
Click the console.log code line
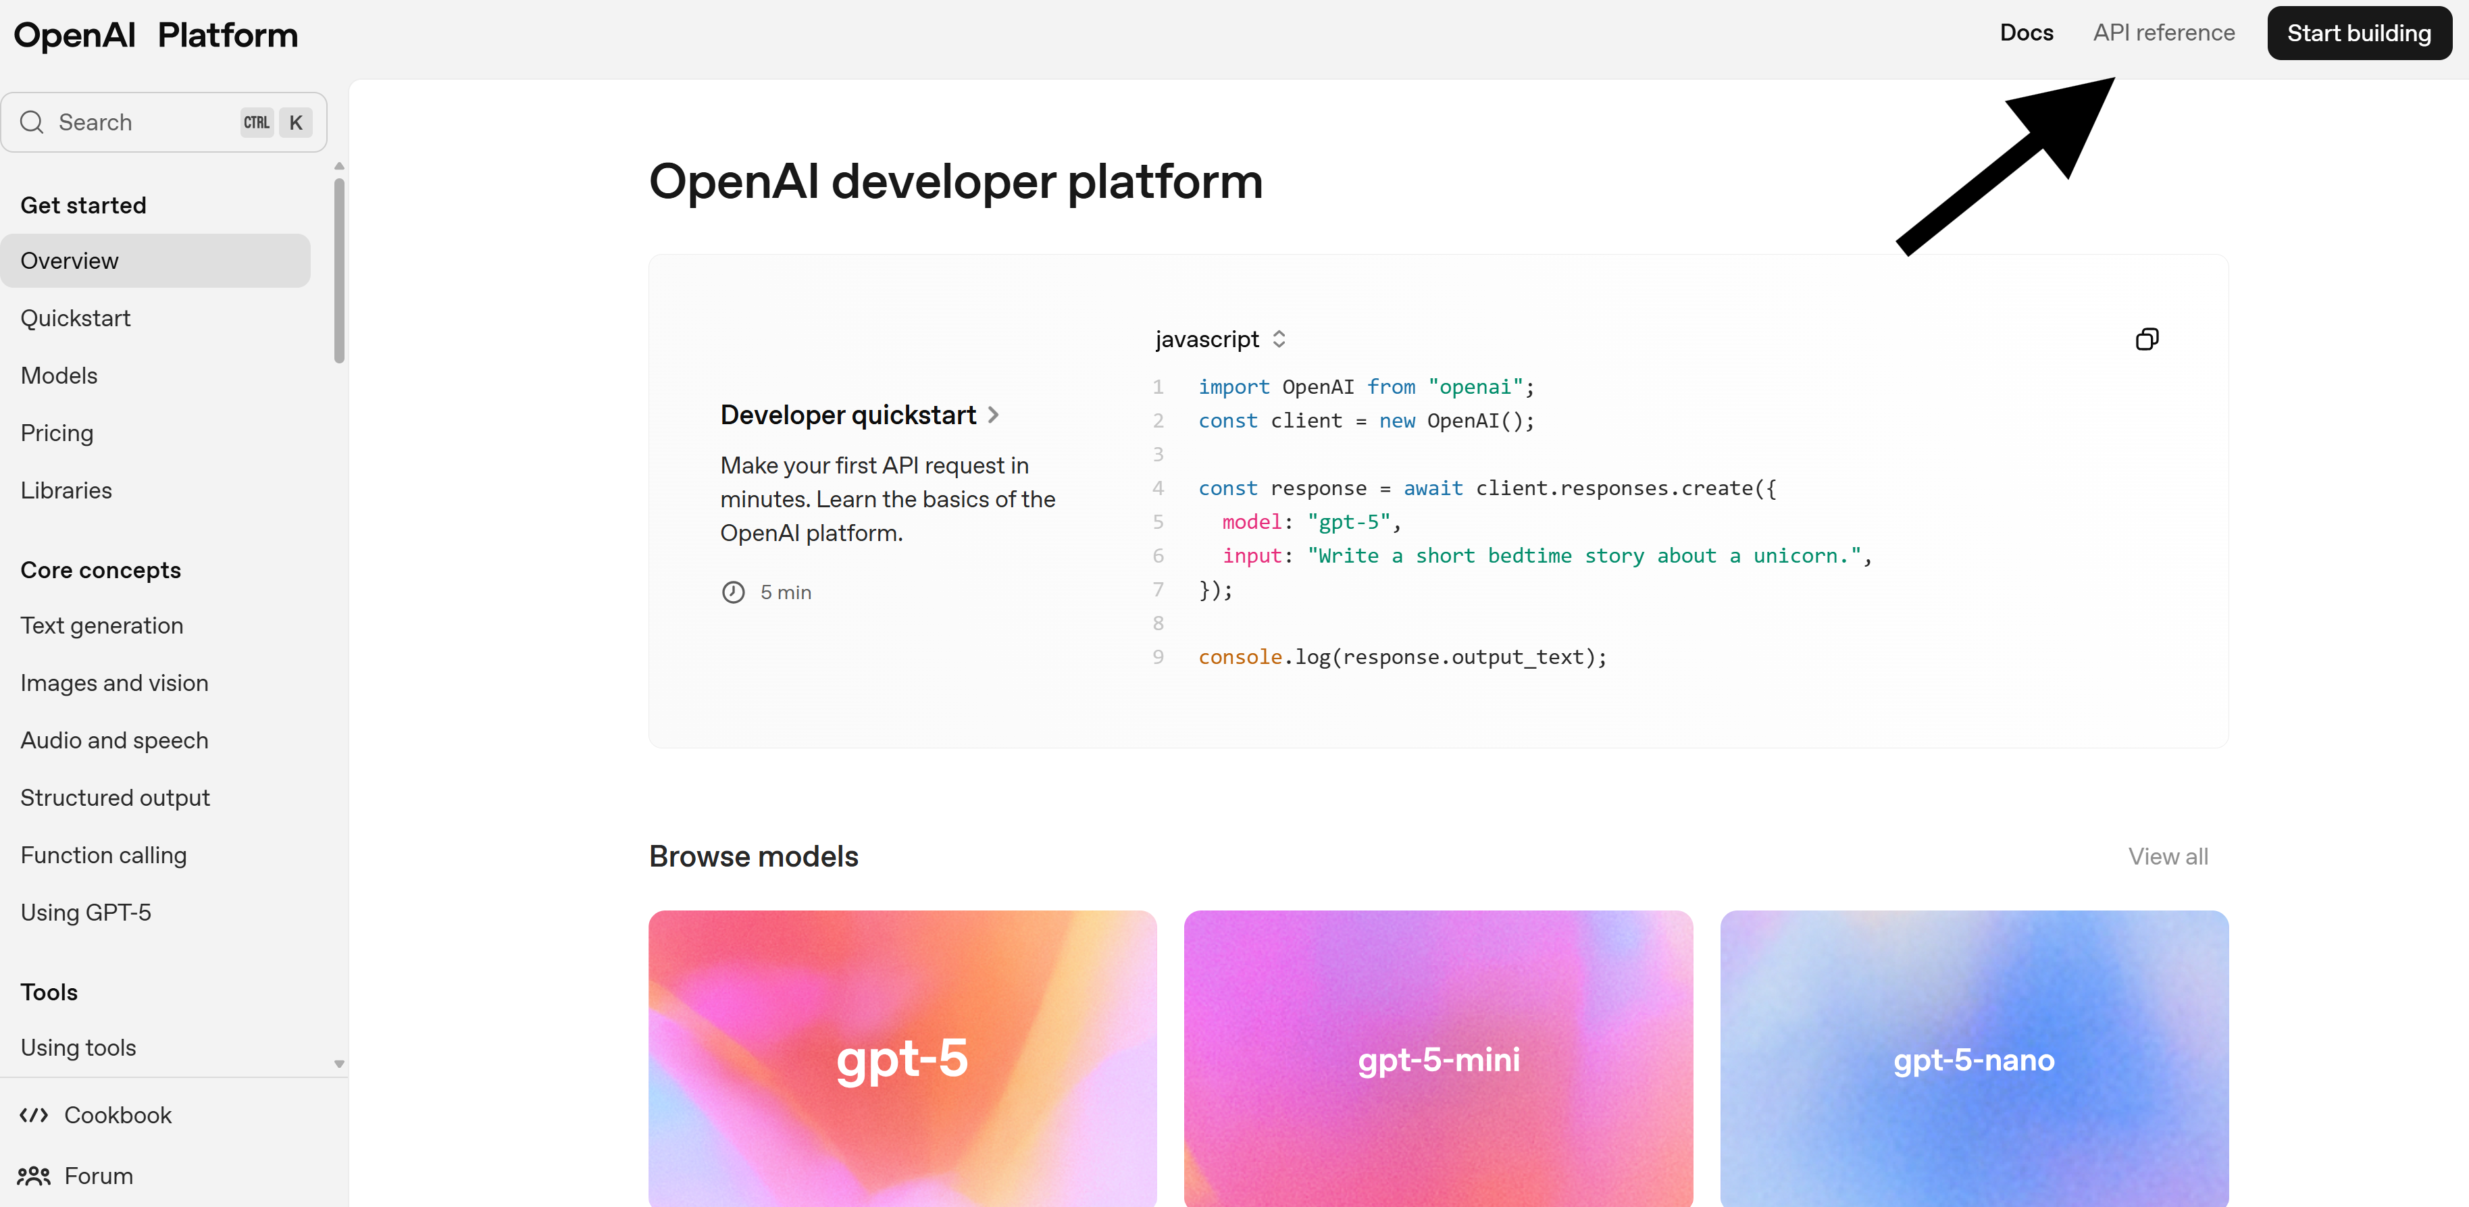pyautogui.click(x=1402, y=658)
